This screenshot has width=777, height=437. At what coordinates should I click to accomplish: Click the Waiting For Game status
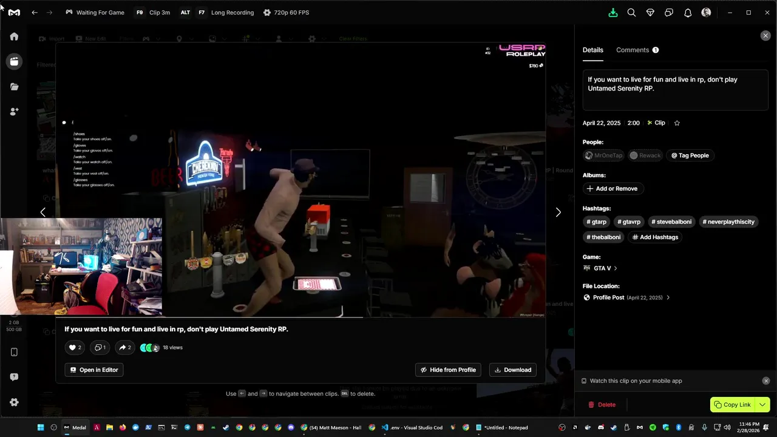click(95, 12)
